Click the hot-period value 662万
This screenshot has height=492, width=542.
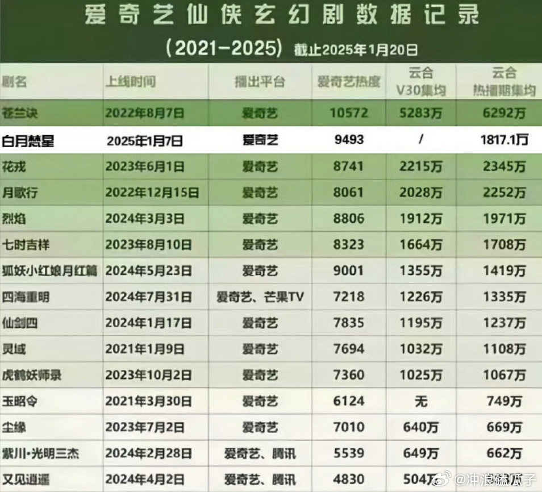pos(505,453)
